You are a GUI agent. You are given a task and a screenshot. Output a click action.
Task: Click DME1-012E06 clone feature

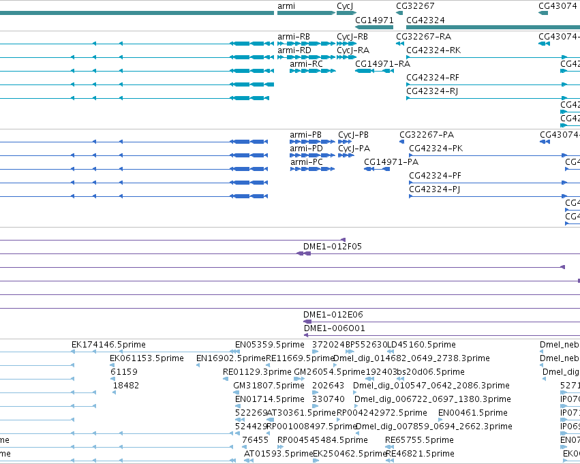click(x=442, y=322)
